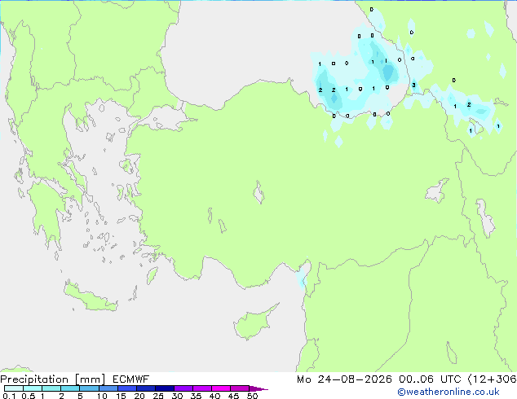Click the legend scale label 50
Viewport: 517px width, 399px height.
(253, 396)
